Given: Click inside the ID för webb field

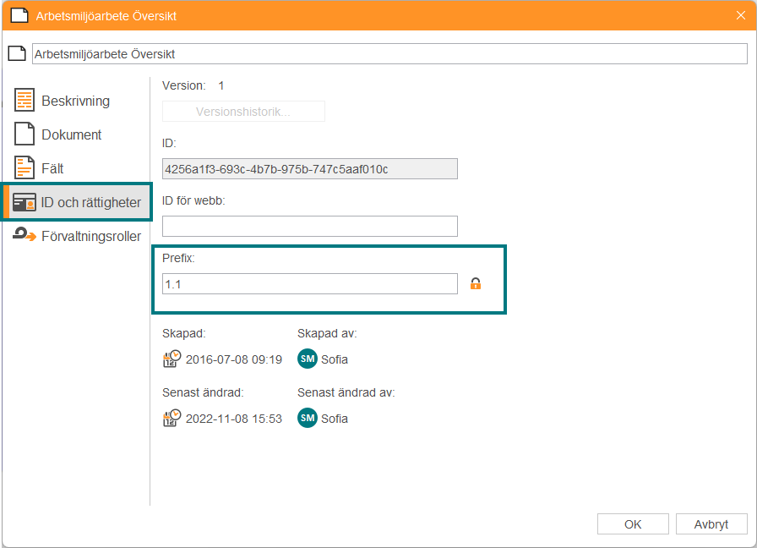Looking at the screenshot, I should (309, 226).
